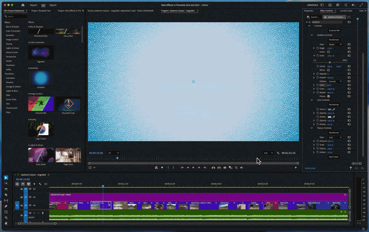Open Effect Controls filter properties icon
369x232 pixels.
tap(351, 168)
